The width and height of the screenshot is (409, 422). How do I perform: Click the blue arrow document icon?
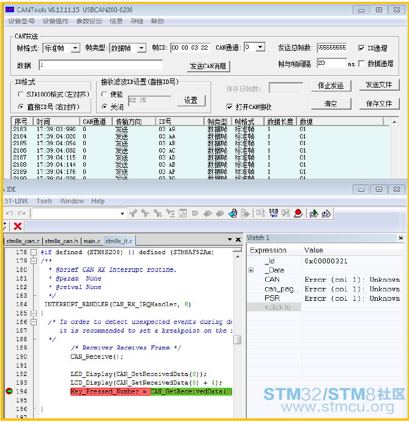point(233,213)
